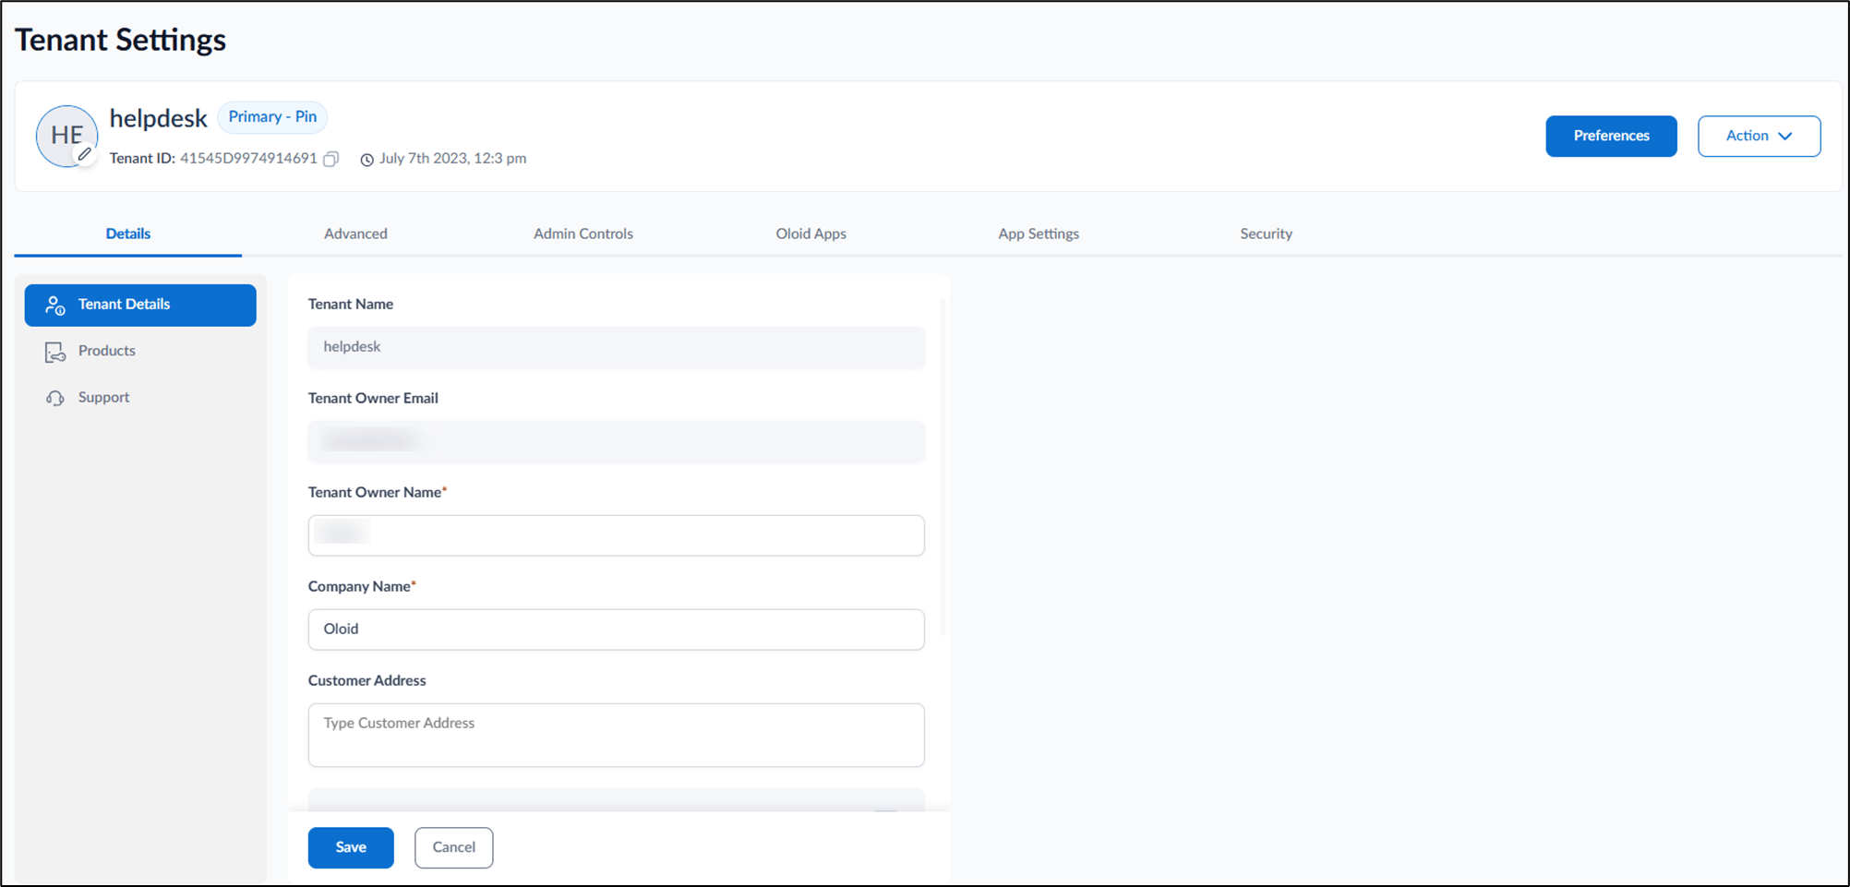Click the clock icon beside the date
The image size is (1850, 887).
tap(366, 160)
